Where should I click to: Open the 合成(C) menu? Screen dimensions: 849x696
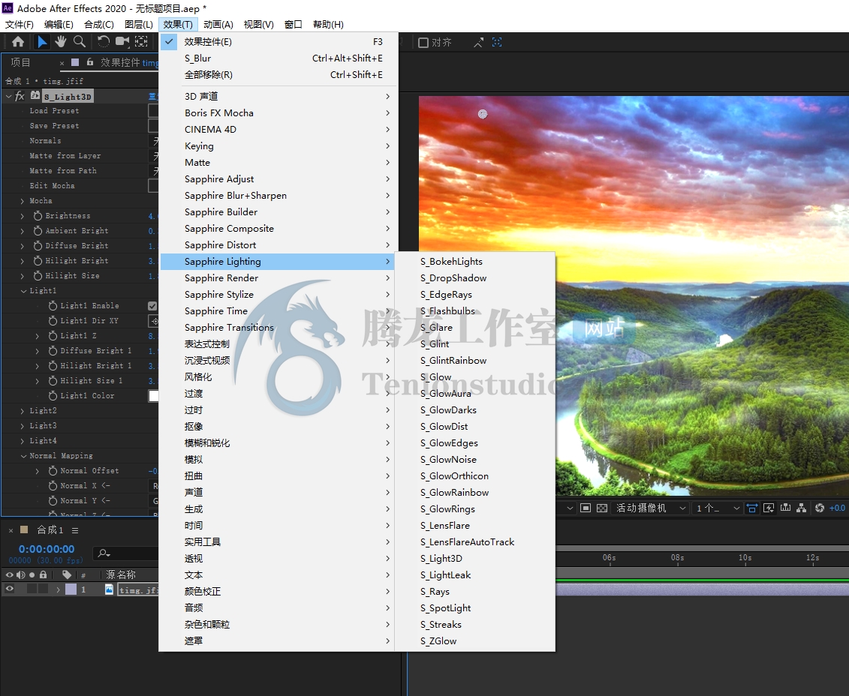[x=99, y=24]
